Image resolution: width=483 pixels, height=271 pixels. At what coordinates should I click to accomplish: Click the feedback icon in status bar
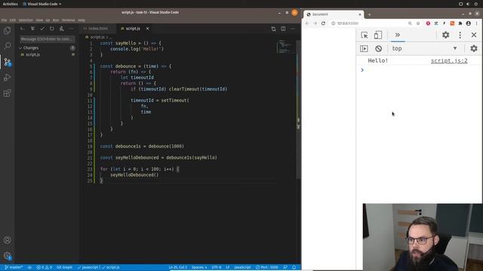(285, 267)
